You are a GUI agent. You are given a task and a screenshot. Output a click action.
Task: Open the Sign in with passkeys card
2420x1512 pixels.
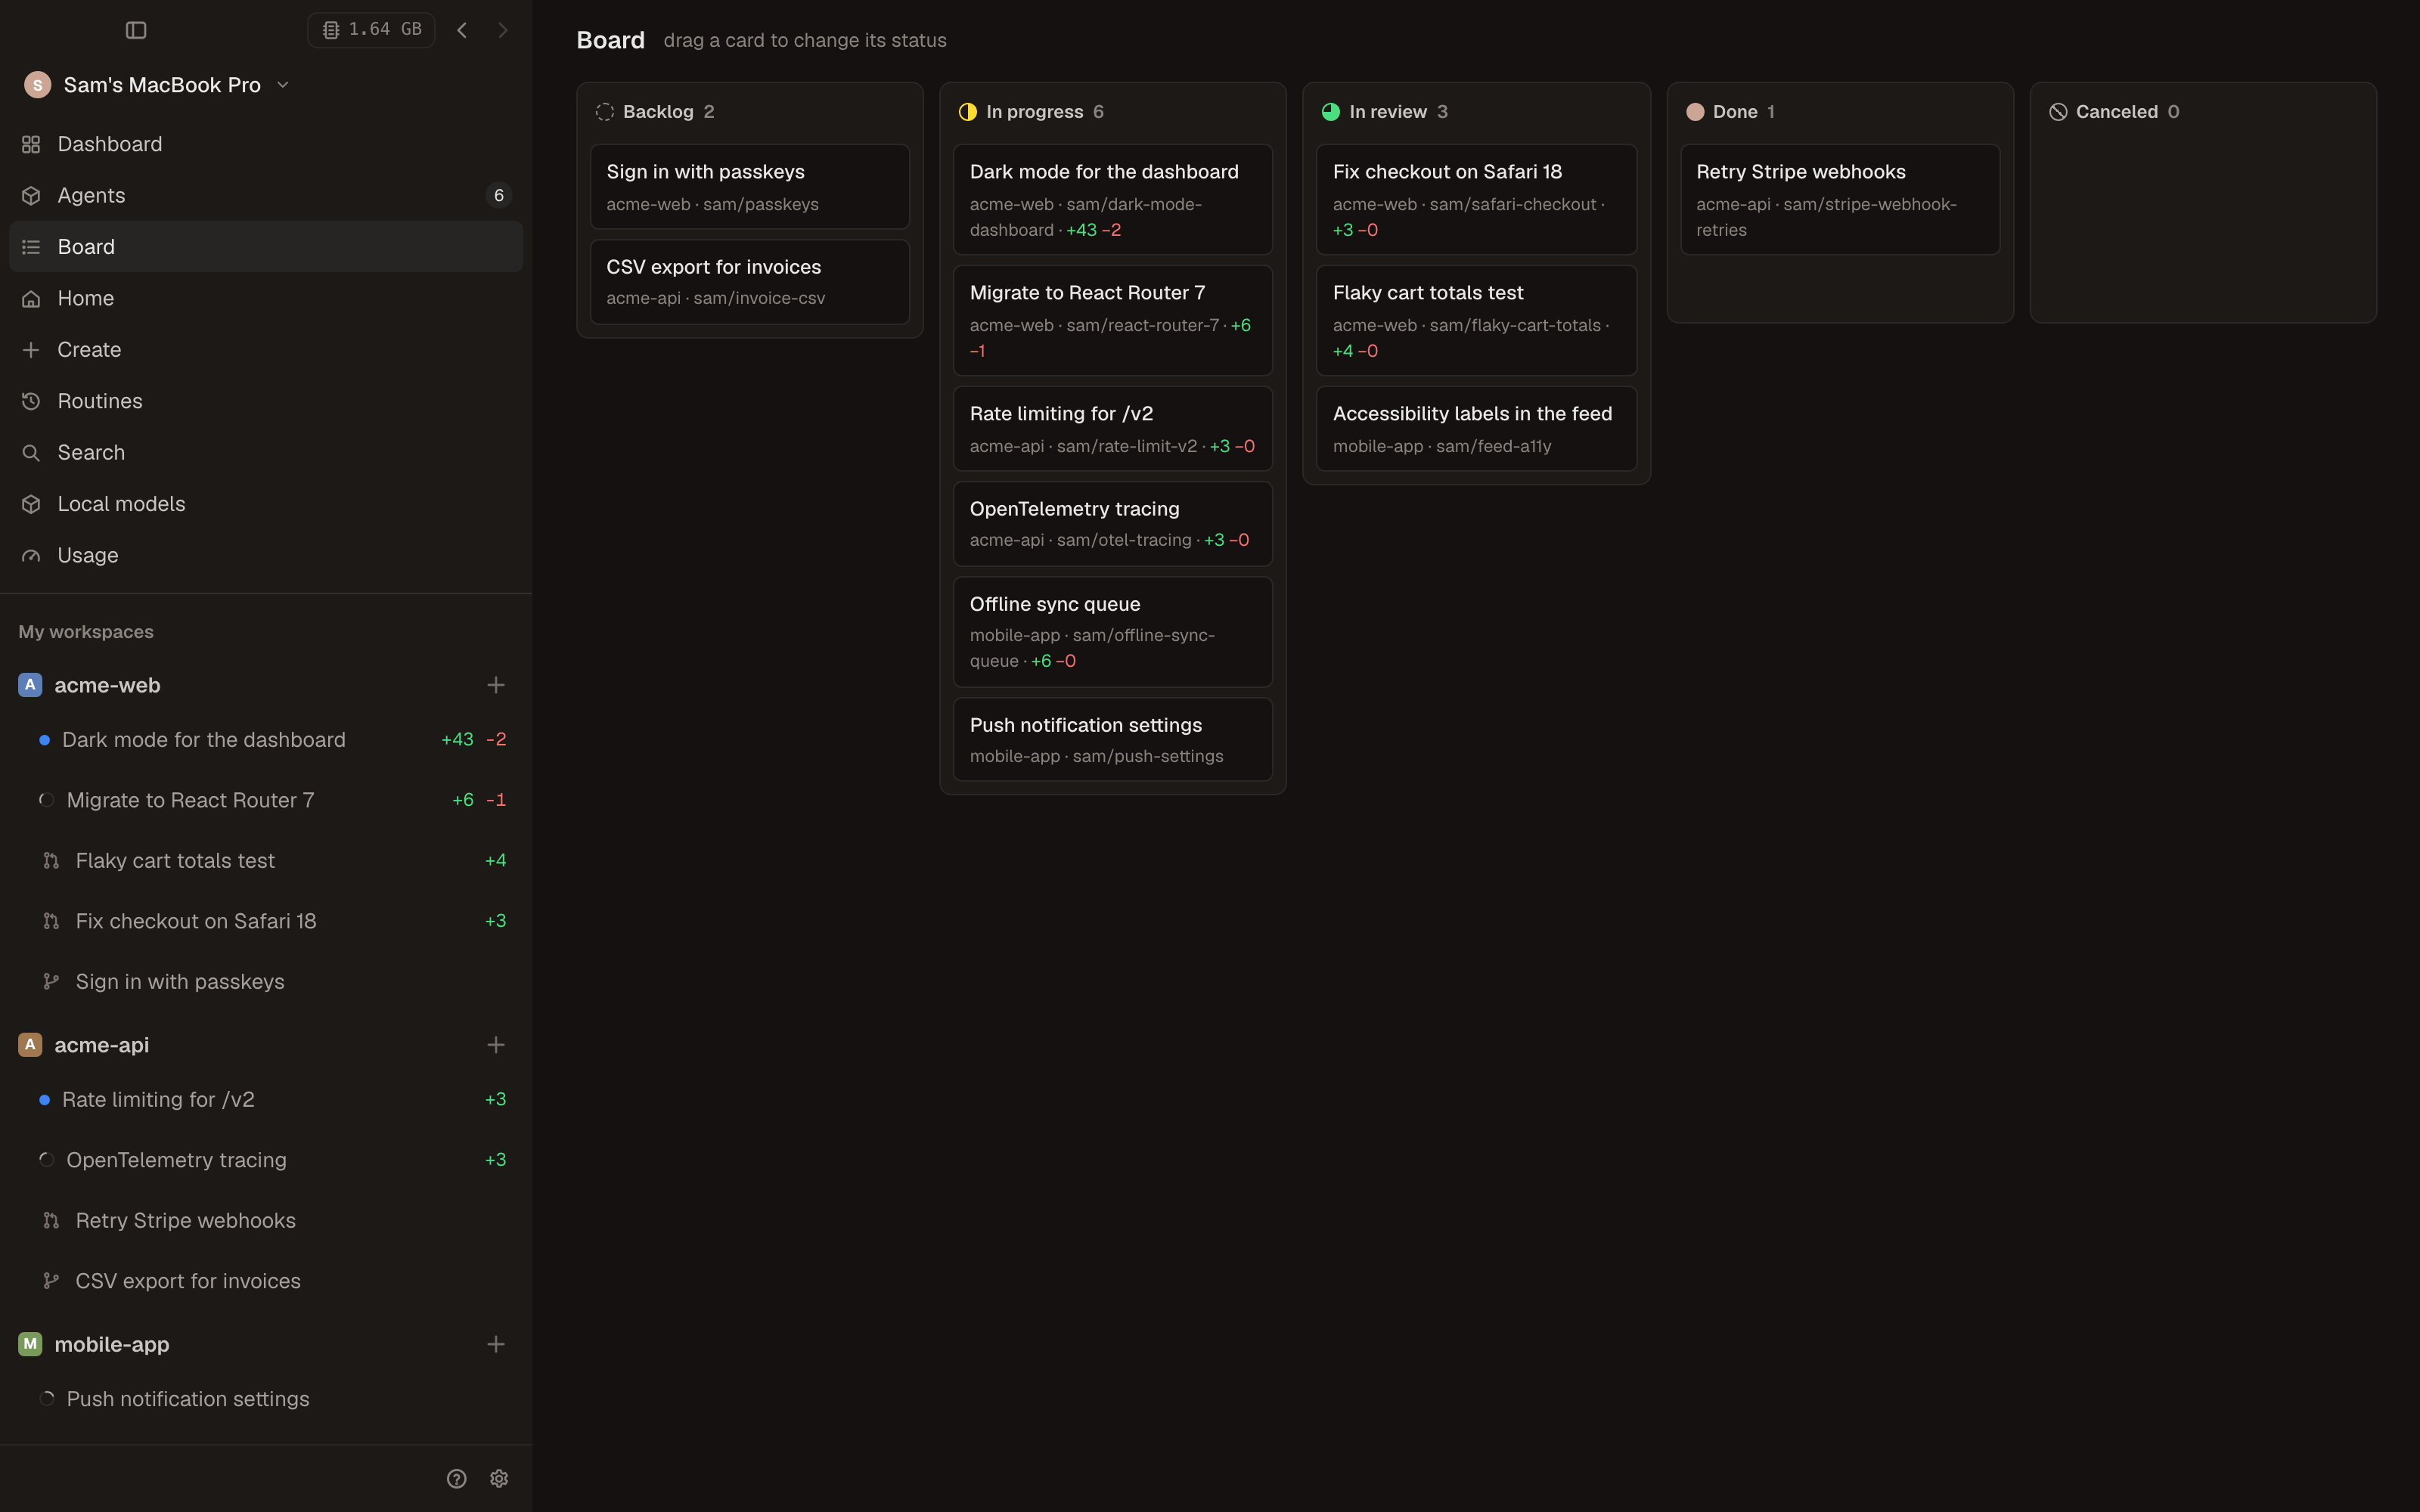point(750,187)
